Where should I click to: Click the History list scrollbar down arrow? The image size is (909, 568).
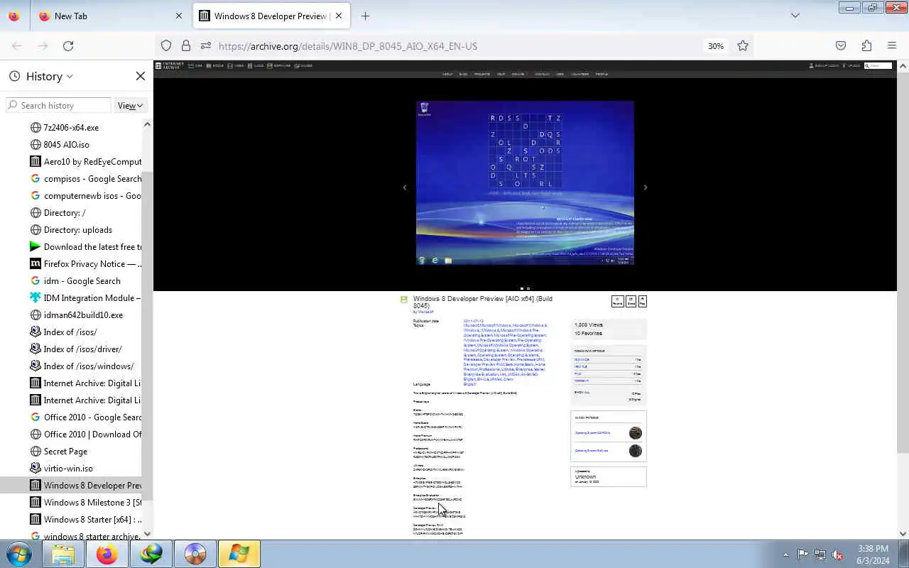click(x=147, y=534)
